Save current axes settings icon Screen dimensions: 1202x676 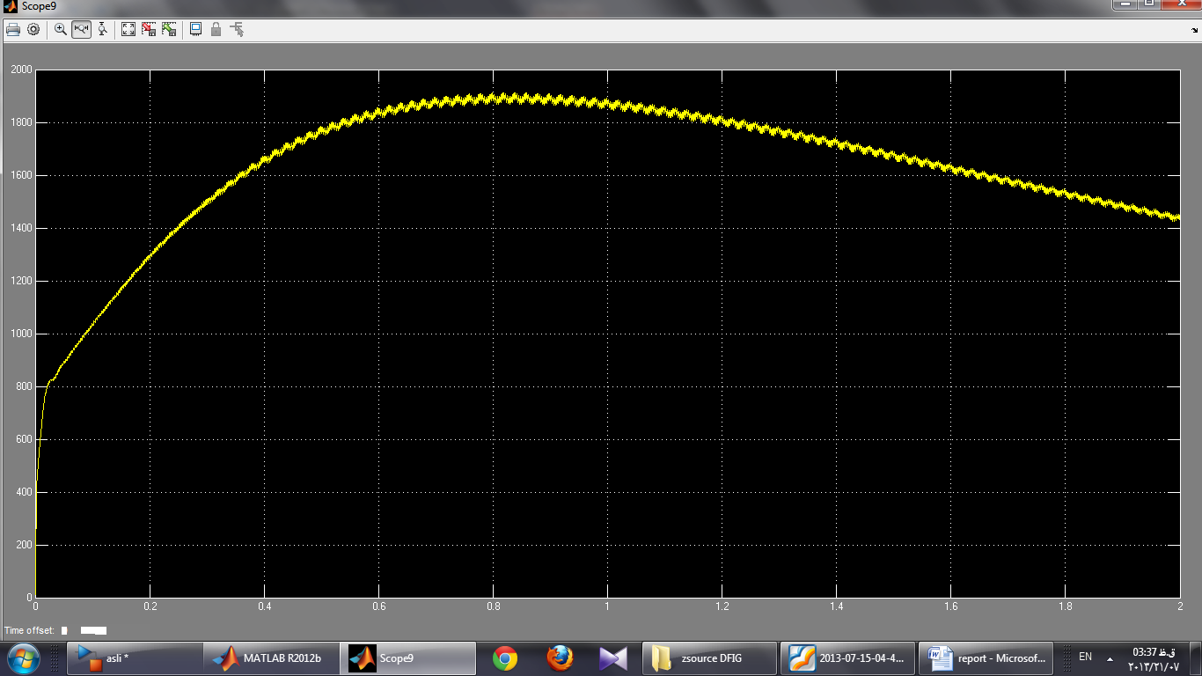click(149, 29)
